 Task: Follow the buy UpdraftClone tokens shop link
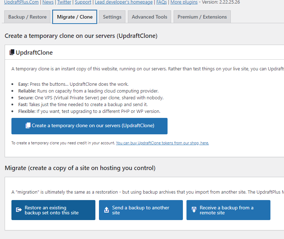pyautogui.click(x=162, y=143)
